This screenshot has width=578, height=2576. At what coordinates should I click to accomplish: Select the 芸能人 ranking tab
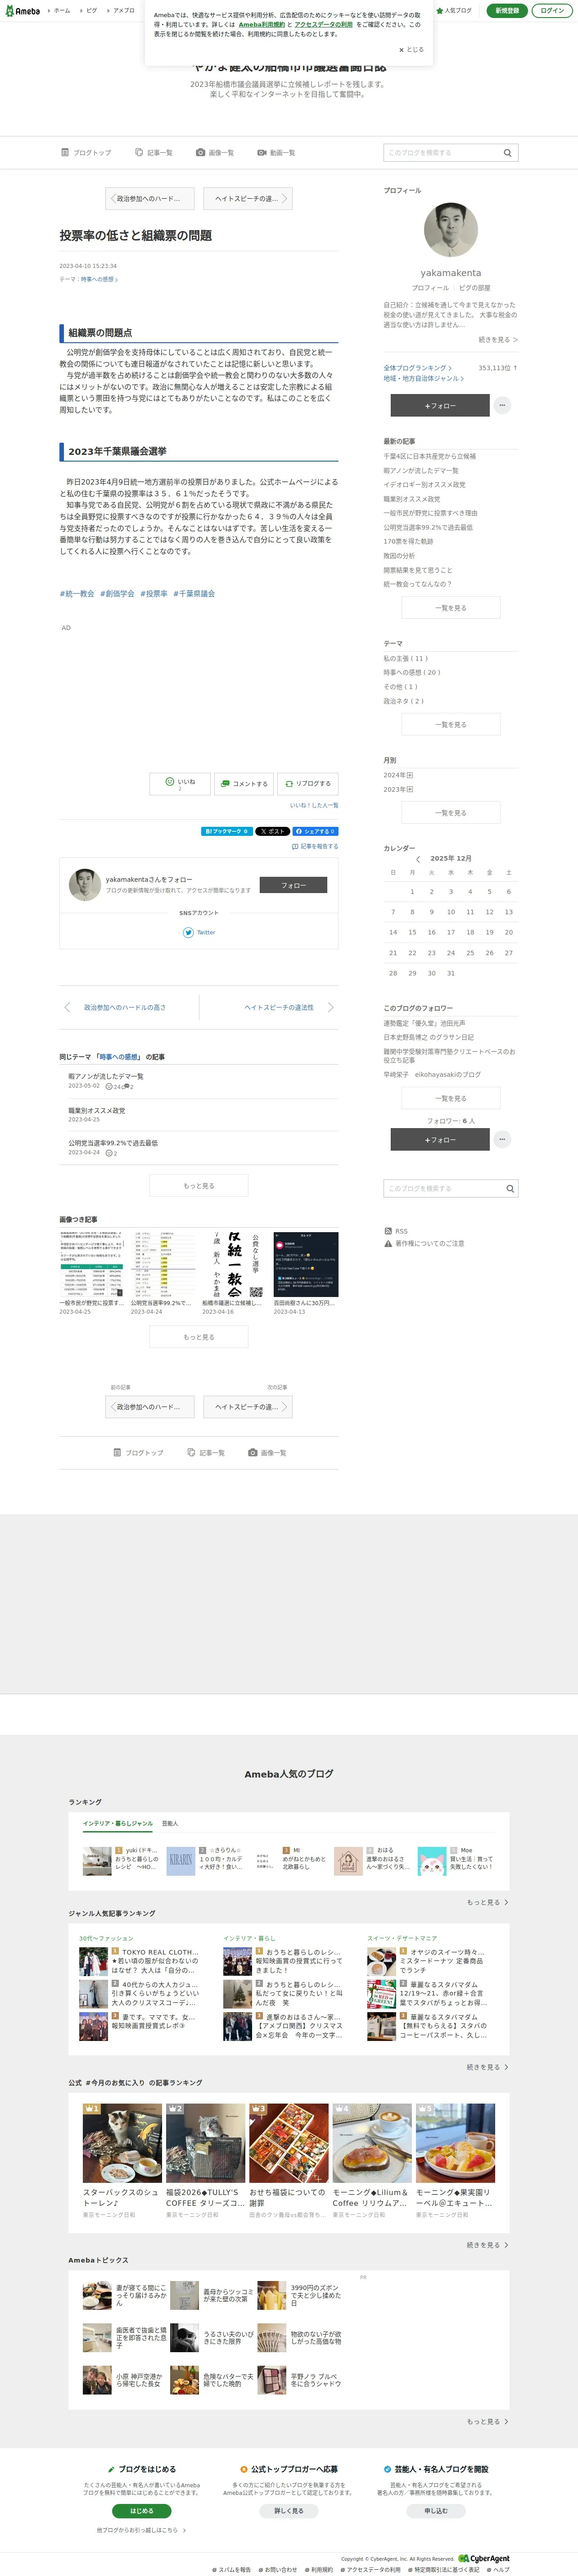coord(170,1823)
